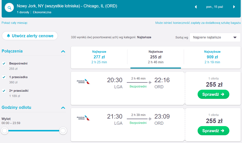This screenshot has width=242, height=143.
Task: Click plane icon on 20:30 flight route
Action: (x=150, y=82)
